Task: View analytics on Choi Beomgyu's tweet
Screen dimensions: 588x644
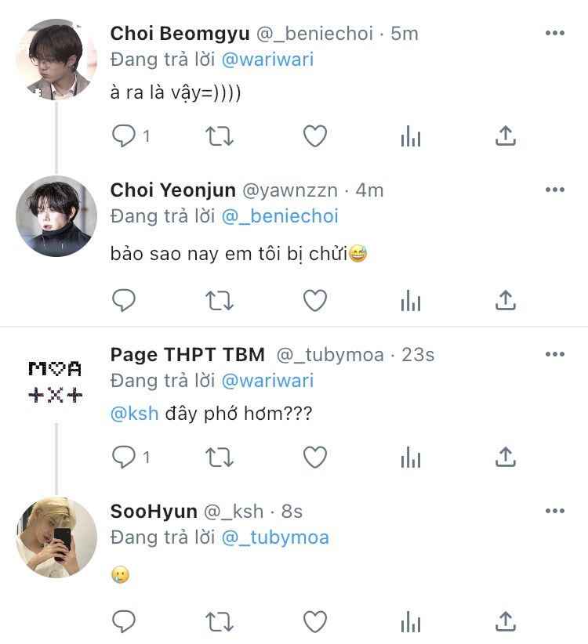Action: [410, 136]
